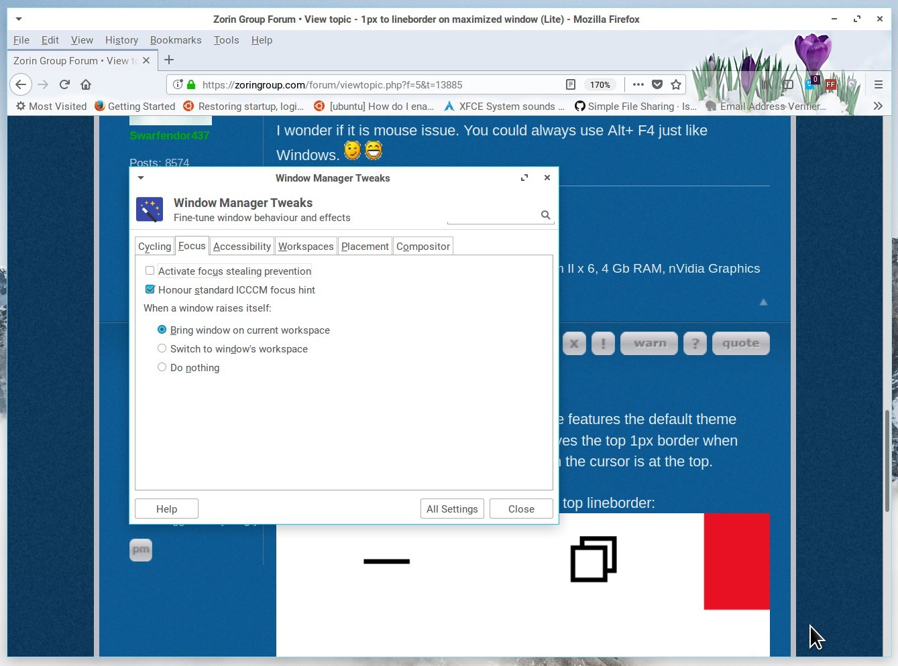This screenshot has height=666, width=898.
Task: Bookmark this page with the star icon
Action: [676, 84]
